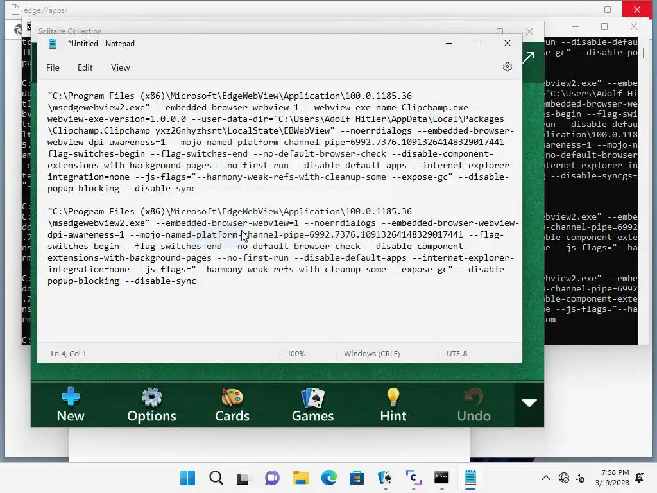Click the muted volume tray icon

pos(580,478)
